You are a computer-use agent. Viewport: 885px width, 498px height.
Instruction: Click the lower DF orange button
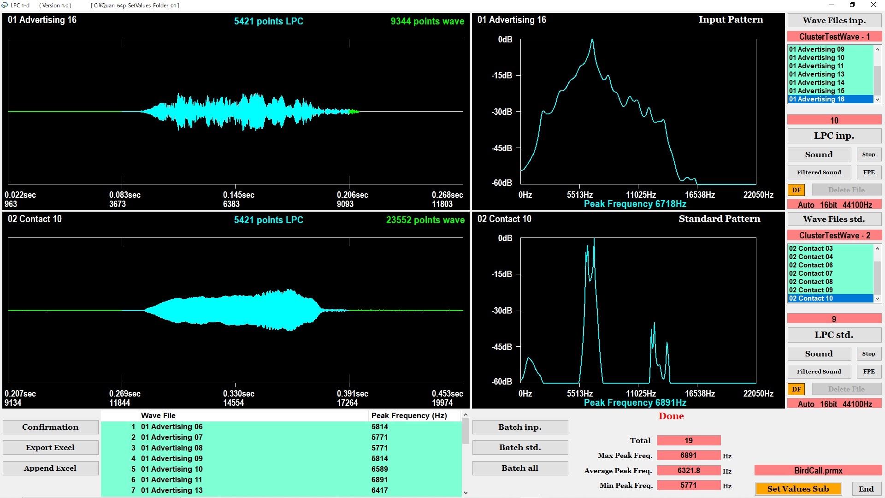click(796, 389)
